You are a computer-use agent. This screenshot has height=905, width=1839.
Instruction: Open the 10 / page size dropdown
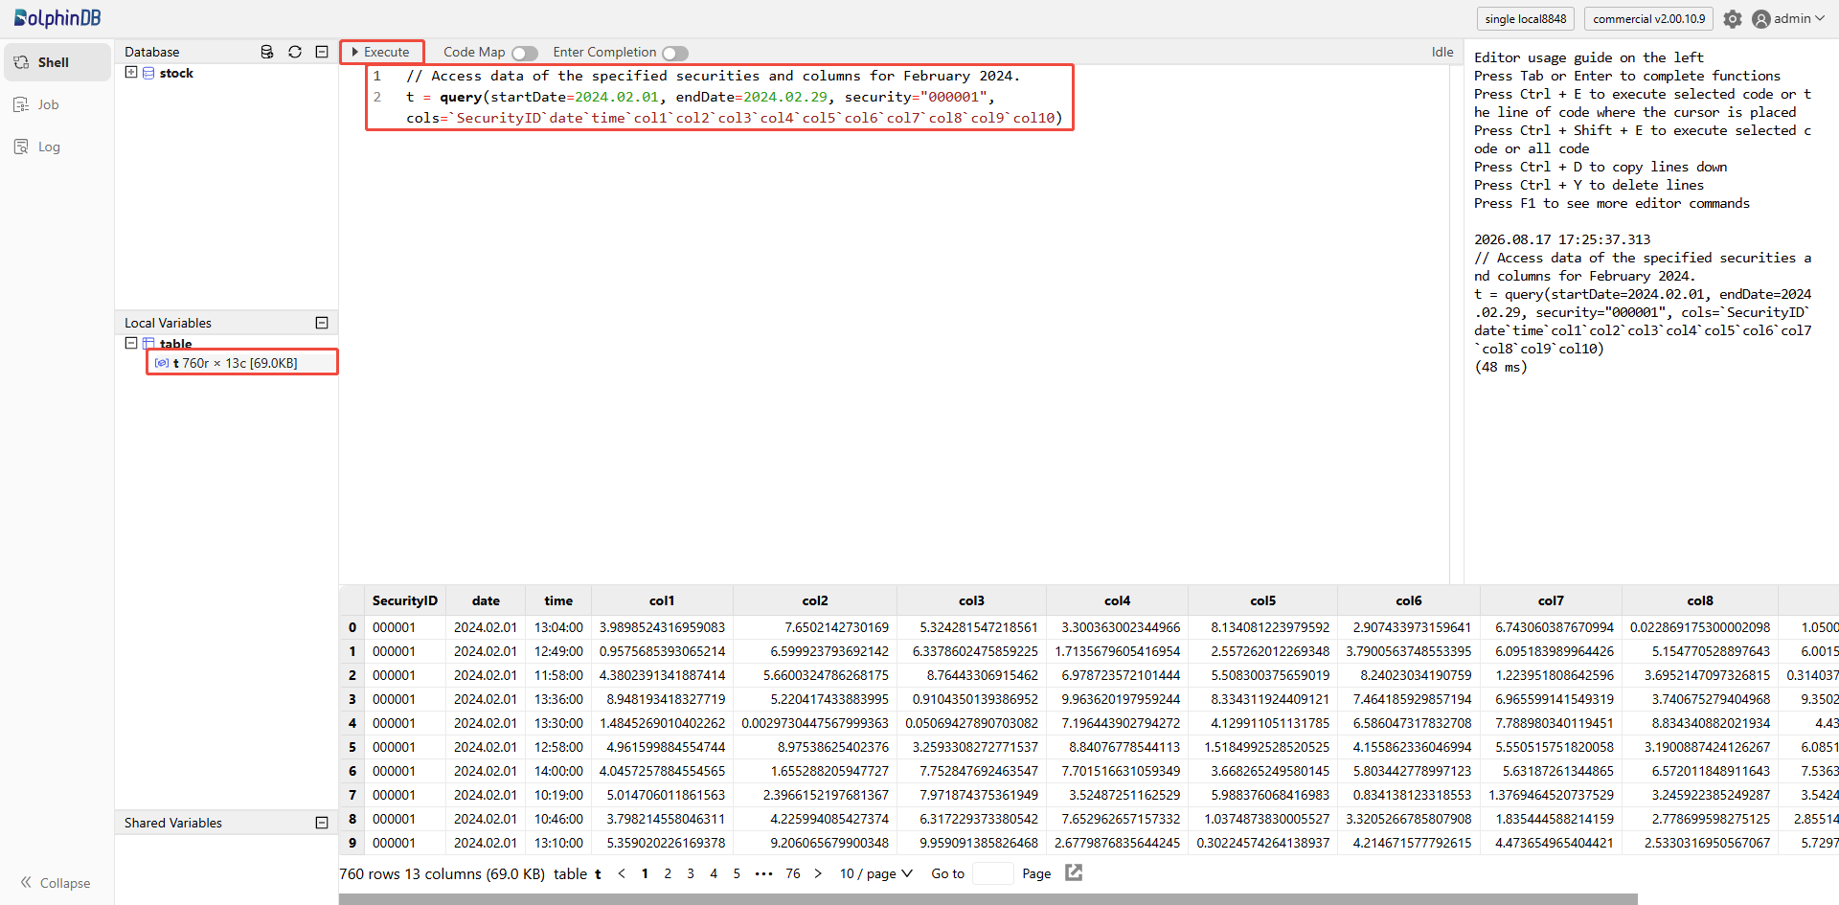click(875, 873)
